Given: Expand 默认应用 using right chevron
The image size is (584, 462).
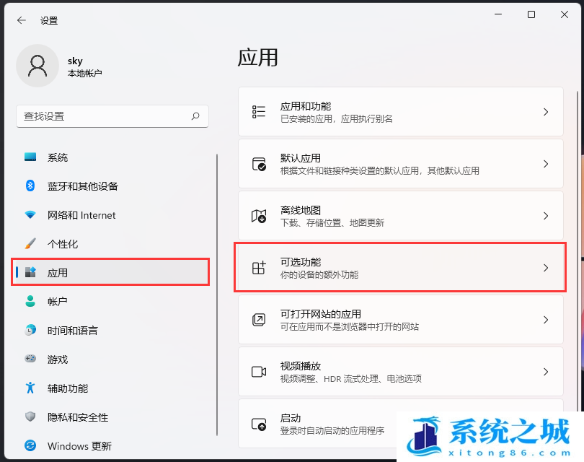Looking at the screenshot, I should point(546,164).
